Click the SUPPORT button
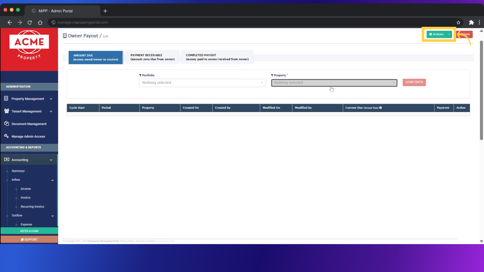 coord(29,240)
